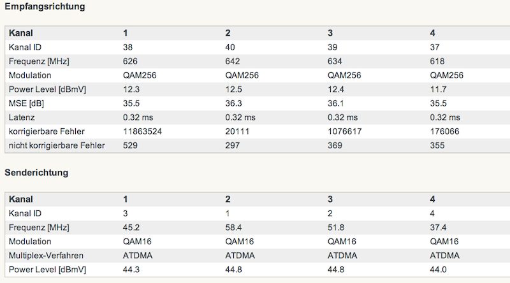Select the upstream frequency value 58.4

(x=234, y=228)
